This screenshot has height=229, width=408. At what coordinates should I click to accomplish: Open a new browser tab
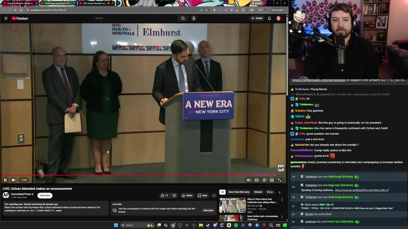tap(118, 3)
